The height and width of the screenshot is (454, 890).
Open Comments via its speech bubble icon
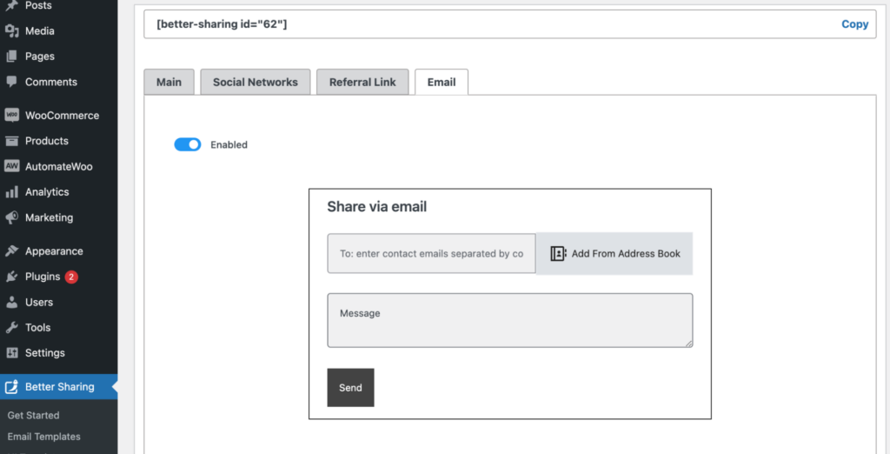tap(12, 82)
